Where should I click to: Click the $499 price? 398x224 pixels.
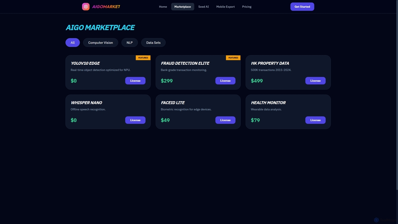257,81
